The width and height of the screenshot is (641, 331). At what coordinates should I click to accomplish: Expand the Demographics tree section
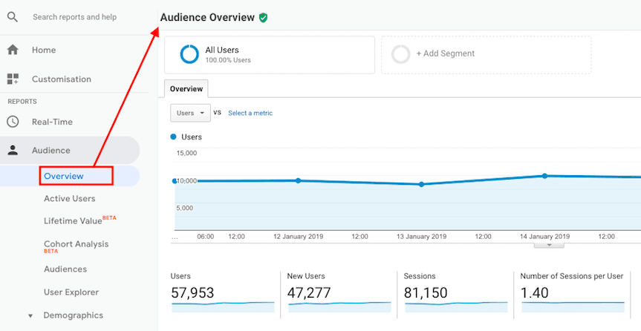[x=31, y=315]
